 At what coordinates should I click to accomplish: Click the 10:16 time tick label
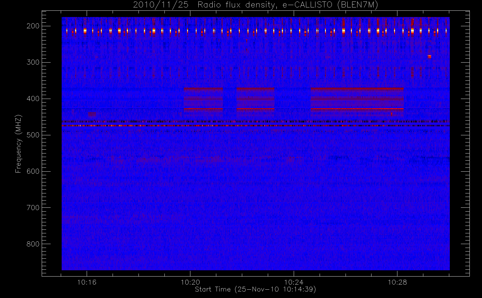point(87,282)
